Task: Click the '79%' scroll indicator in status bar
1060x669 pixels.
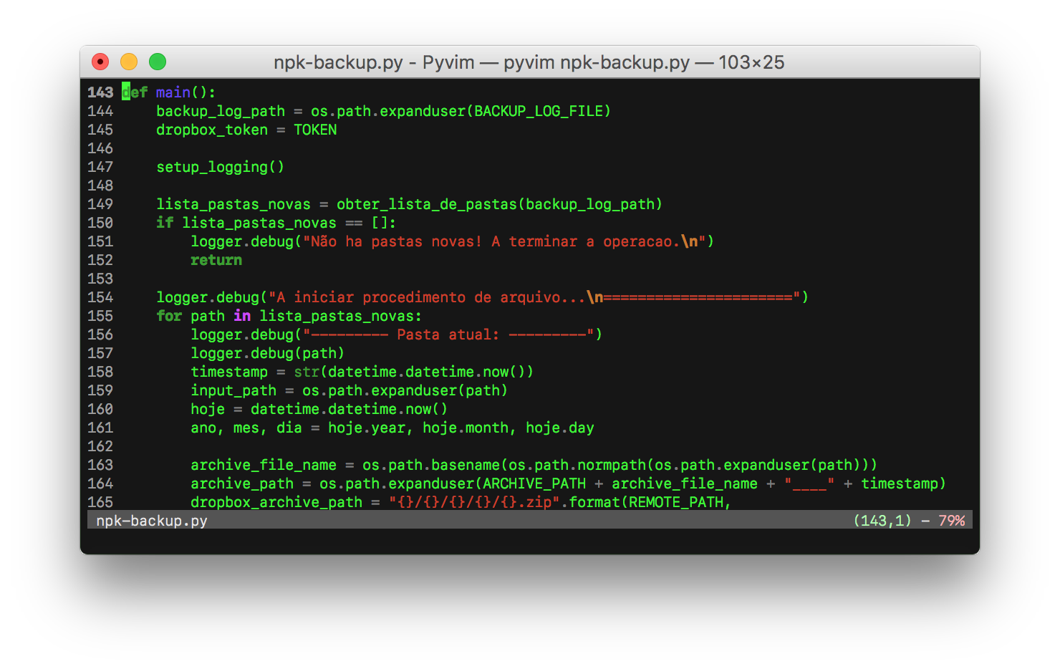Action: (952, 521)
